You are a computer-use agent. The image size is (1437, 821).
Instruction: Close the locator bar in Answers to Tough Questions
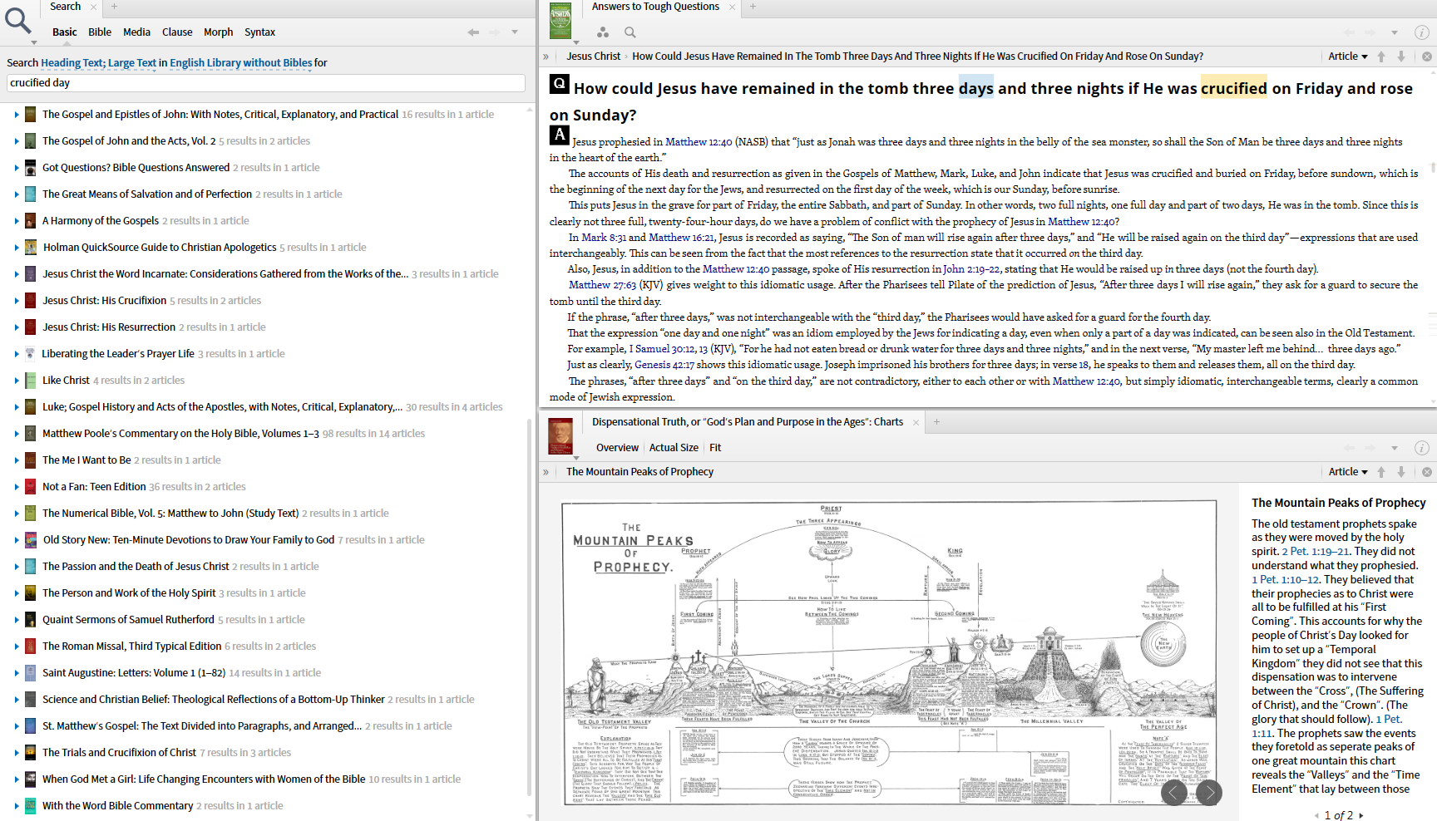1427,57
